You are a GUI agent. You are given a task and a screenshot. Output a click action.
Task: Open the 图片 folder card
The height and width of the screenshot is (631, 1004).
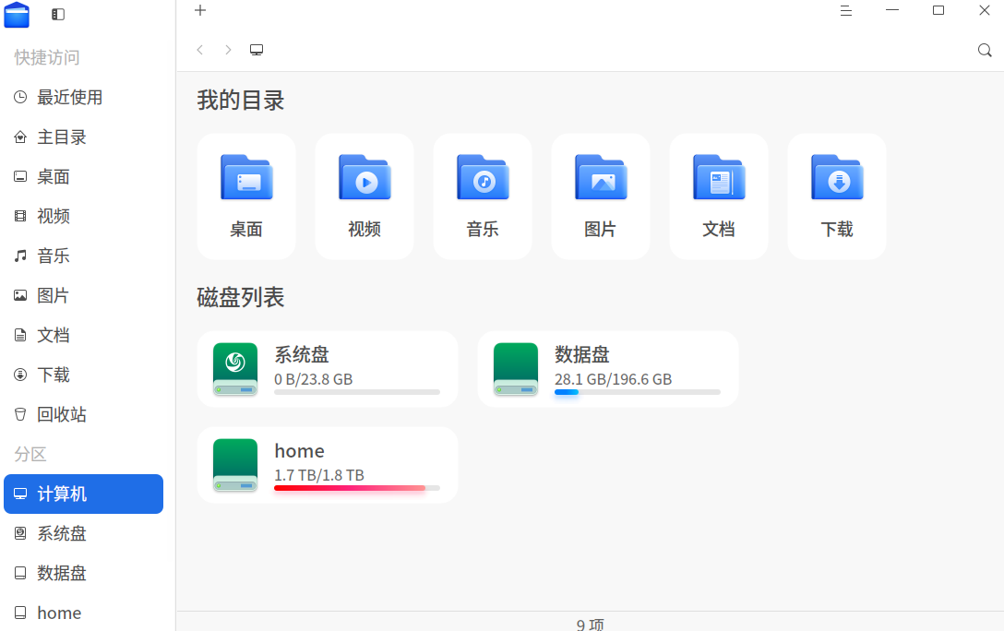[x=601, y=196]
